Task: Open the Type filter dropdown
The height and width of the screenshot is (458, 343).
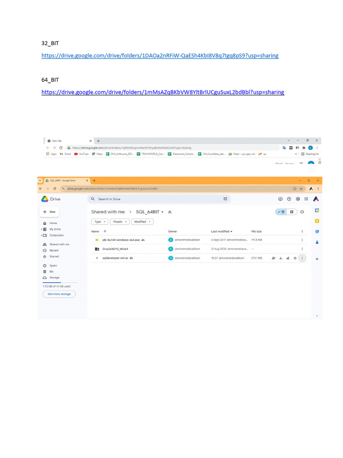Action: [x=100, y=222]
